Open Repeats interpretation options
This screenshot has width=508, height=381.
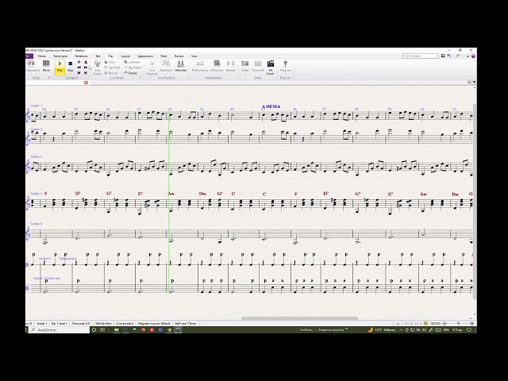[x=231, y=66]
